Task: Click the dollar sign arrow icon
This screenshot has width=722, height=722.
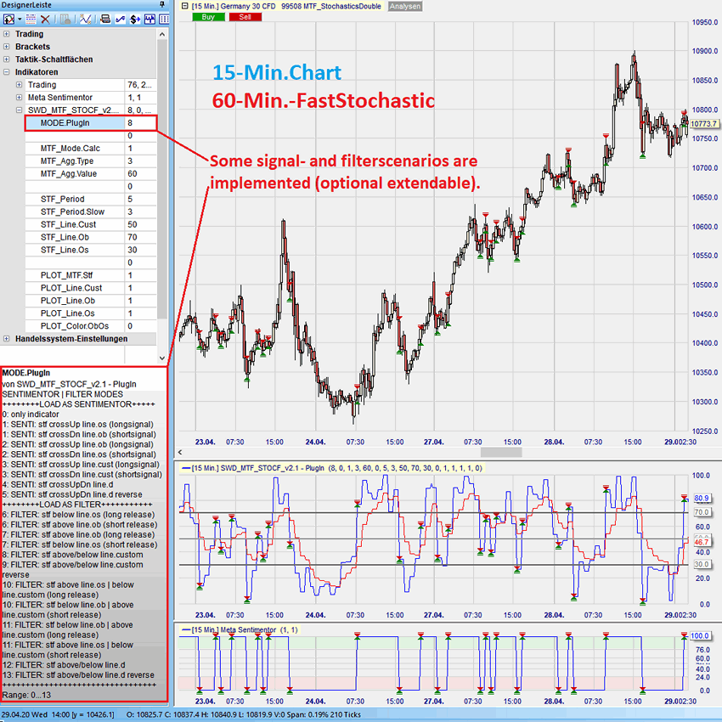Action: pos(135,19)
